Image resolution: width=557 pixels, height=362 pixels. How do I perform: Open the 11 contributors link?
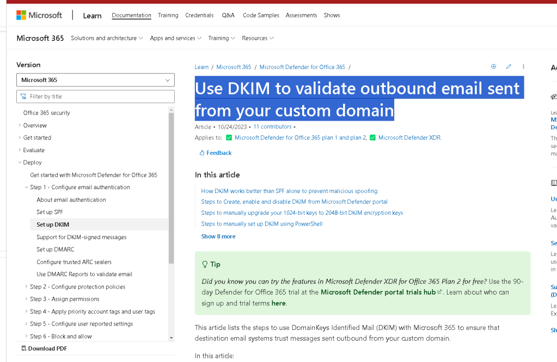(x=272, y=127)
